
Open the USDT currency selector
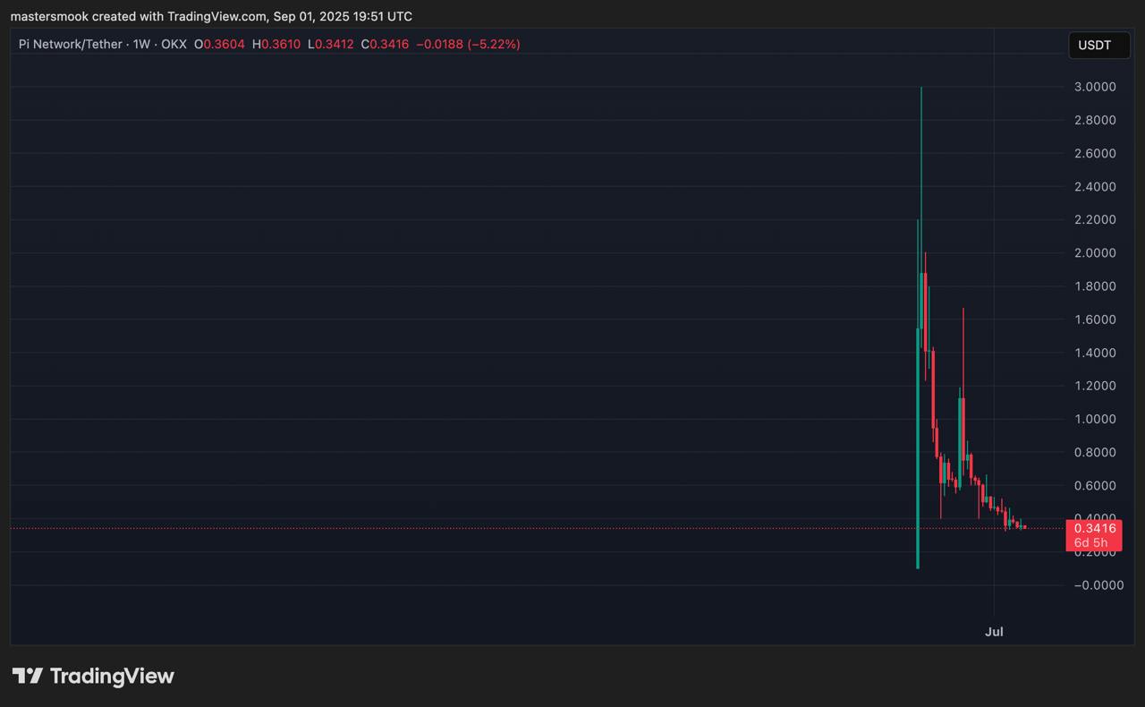point(1098,45)
